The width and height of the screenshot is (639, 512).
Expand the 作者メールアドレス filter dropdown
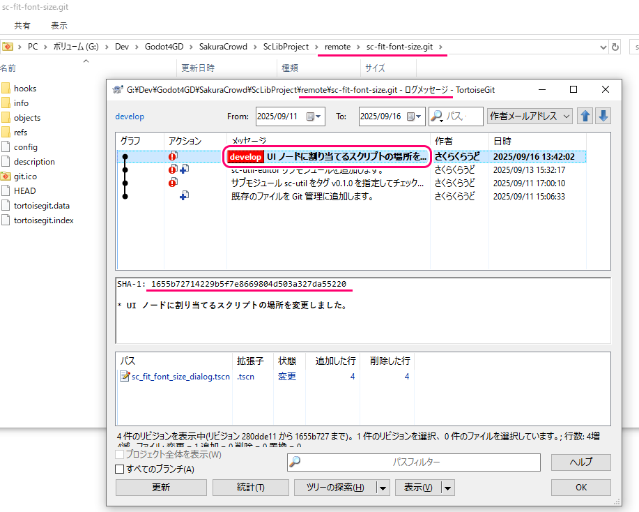[x=566, y=116]
